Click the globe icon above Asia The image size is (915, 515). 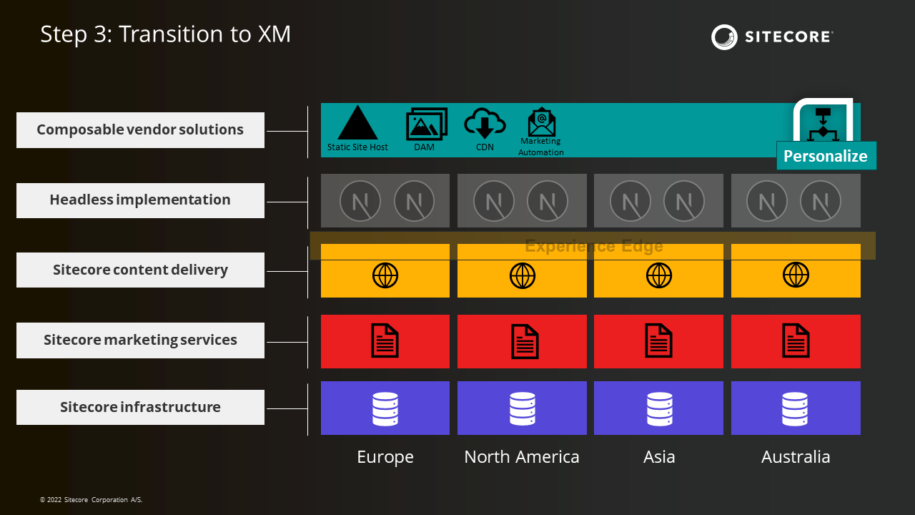coord(659,275)
